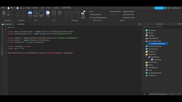The image size is (182, 102).
Task: Open the SCRIPT MENU ribbon tab
Action: (66, 8)
